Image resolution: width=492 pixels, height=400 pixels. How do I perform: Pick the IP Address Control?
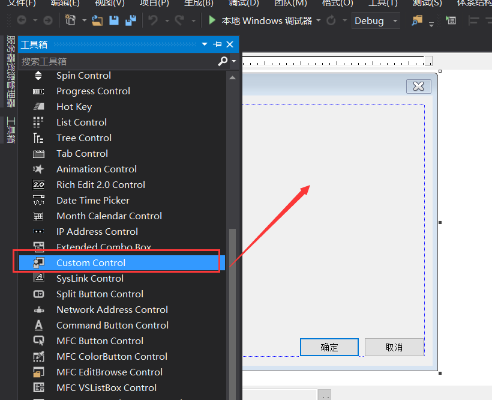click(97, 231)
